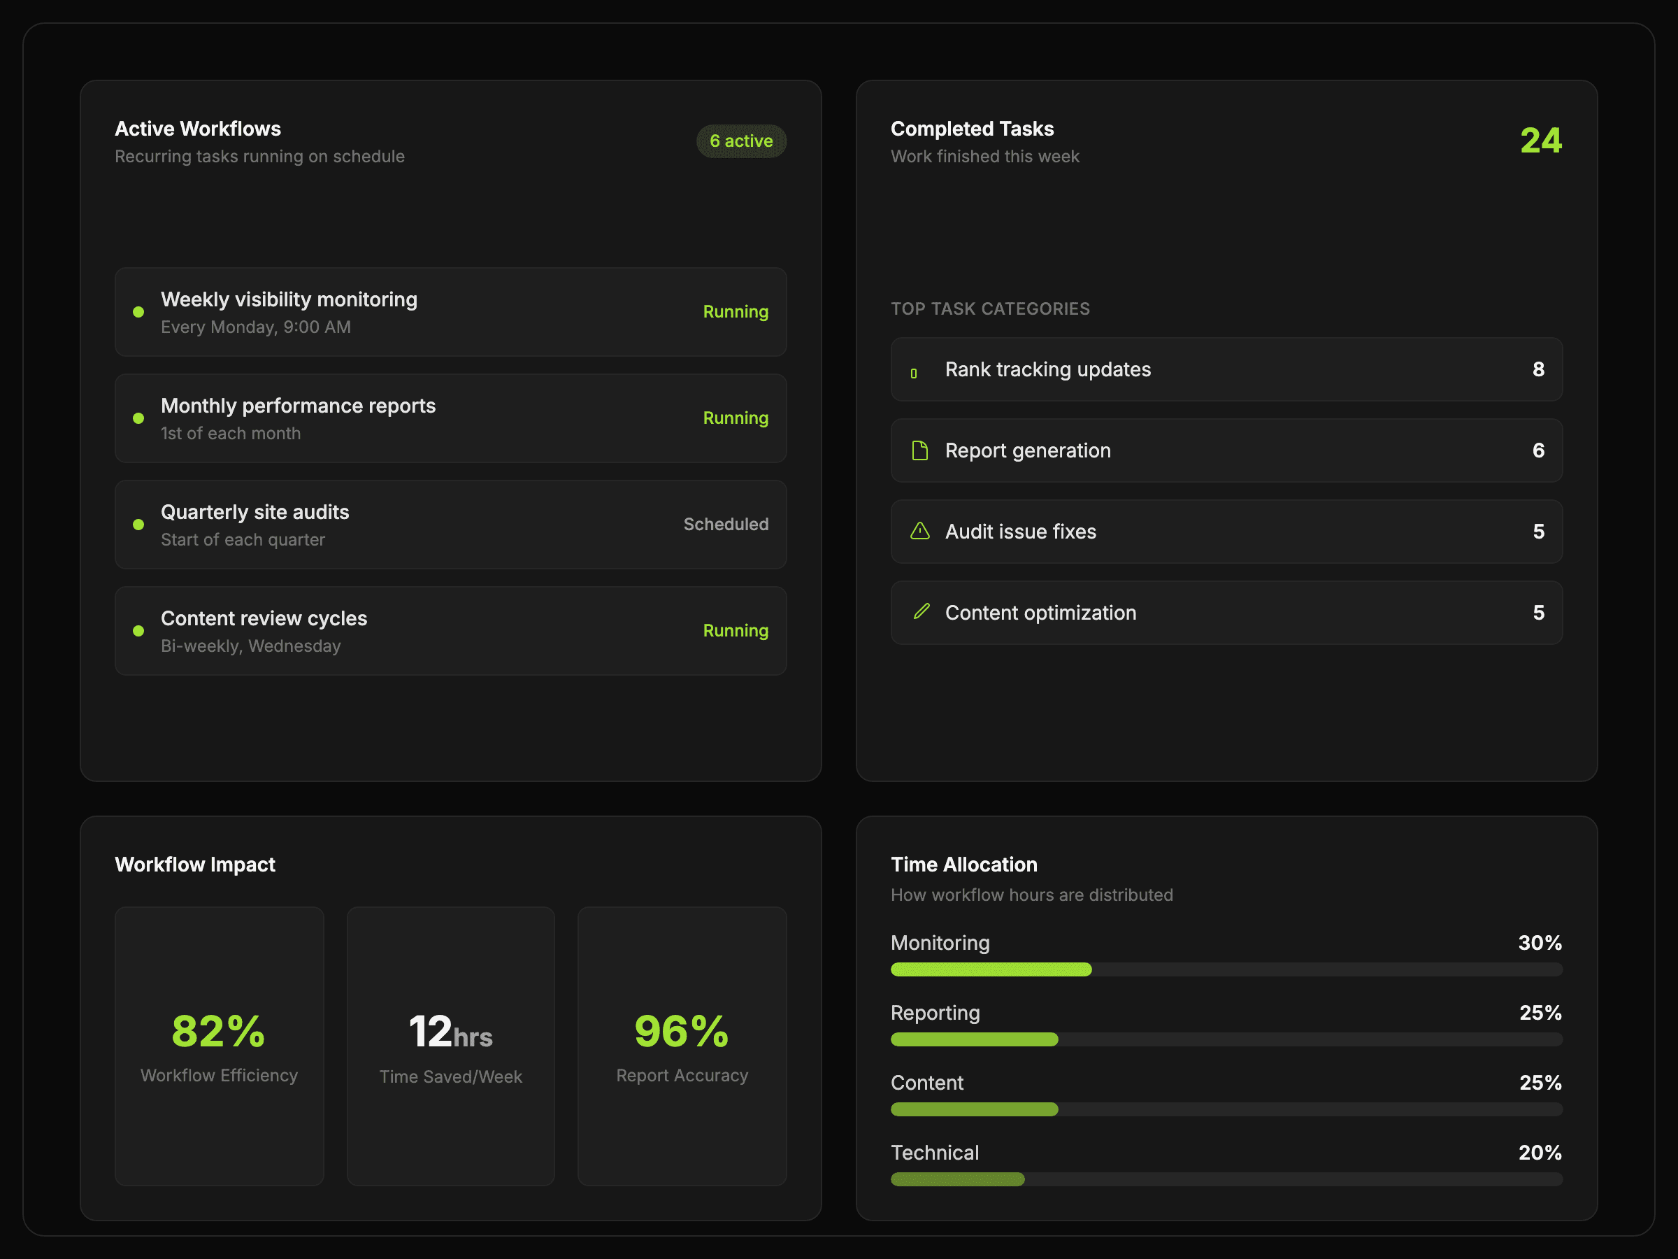This screenshot has height=1259, width=1678.
Task: Click the 6 active badge
Action: coord(740,141)
